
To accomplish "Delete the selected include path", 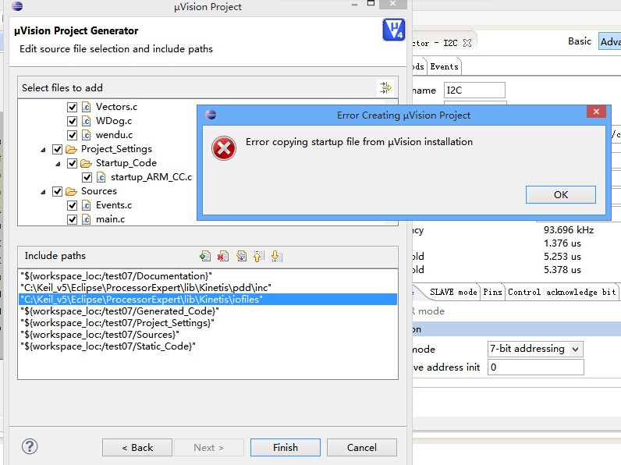I will pyautogui.click(x=223, y=256).
